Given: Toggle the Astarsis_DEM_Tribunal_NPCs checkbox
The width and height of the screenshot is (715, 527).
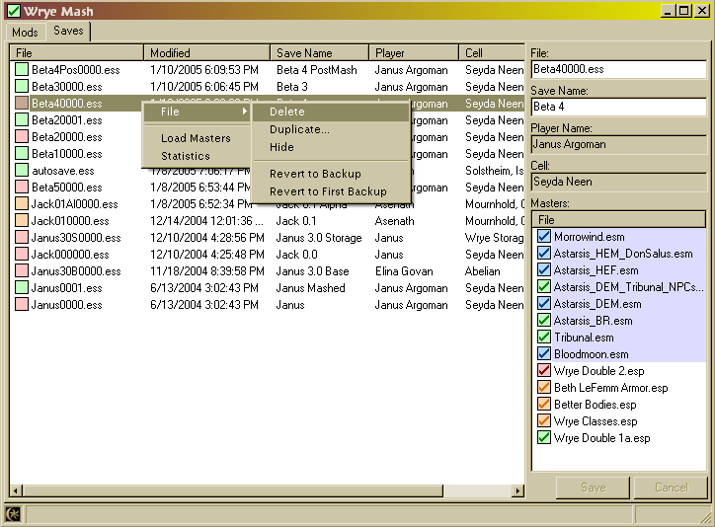Looking at the screenshot, I should click(543, 287).
